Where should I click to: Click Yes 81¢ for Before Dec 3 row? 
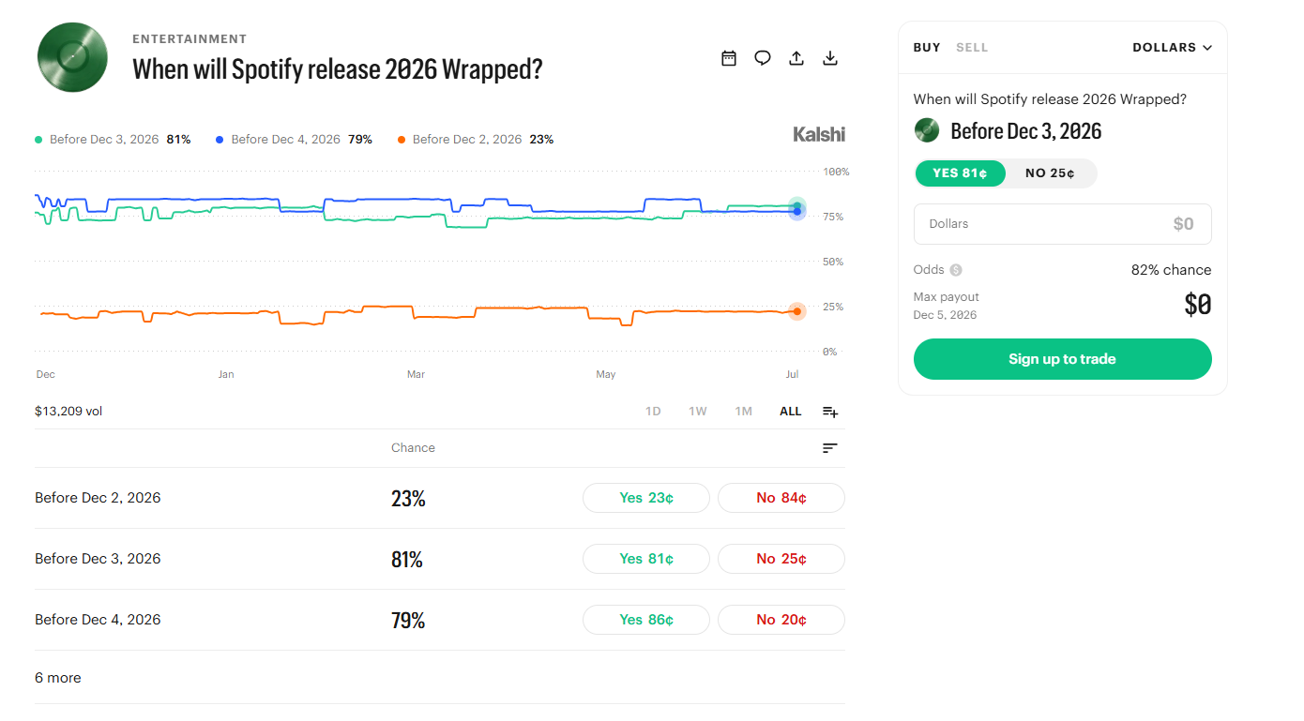[646, 559]
